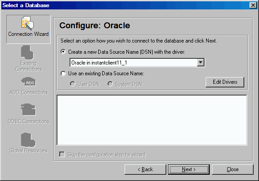Screen dimensions: 259x181
Task: Open the Global Resources icon
Action: click(28, 140)
